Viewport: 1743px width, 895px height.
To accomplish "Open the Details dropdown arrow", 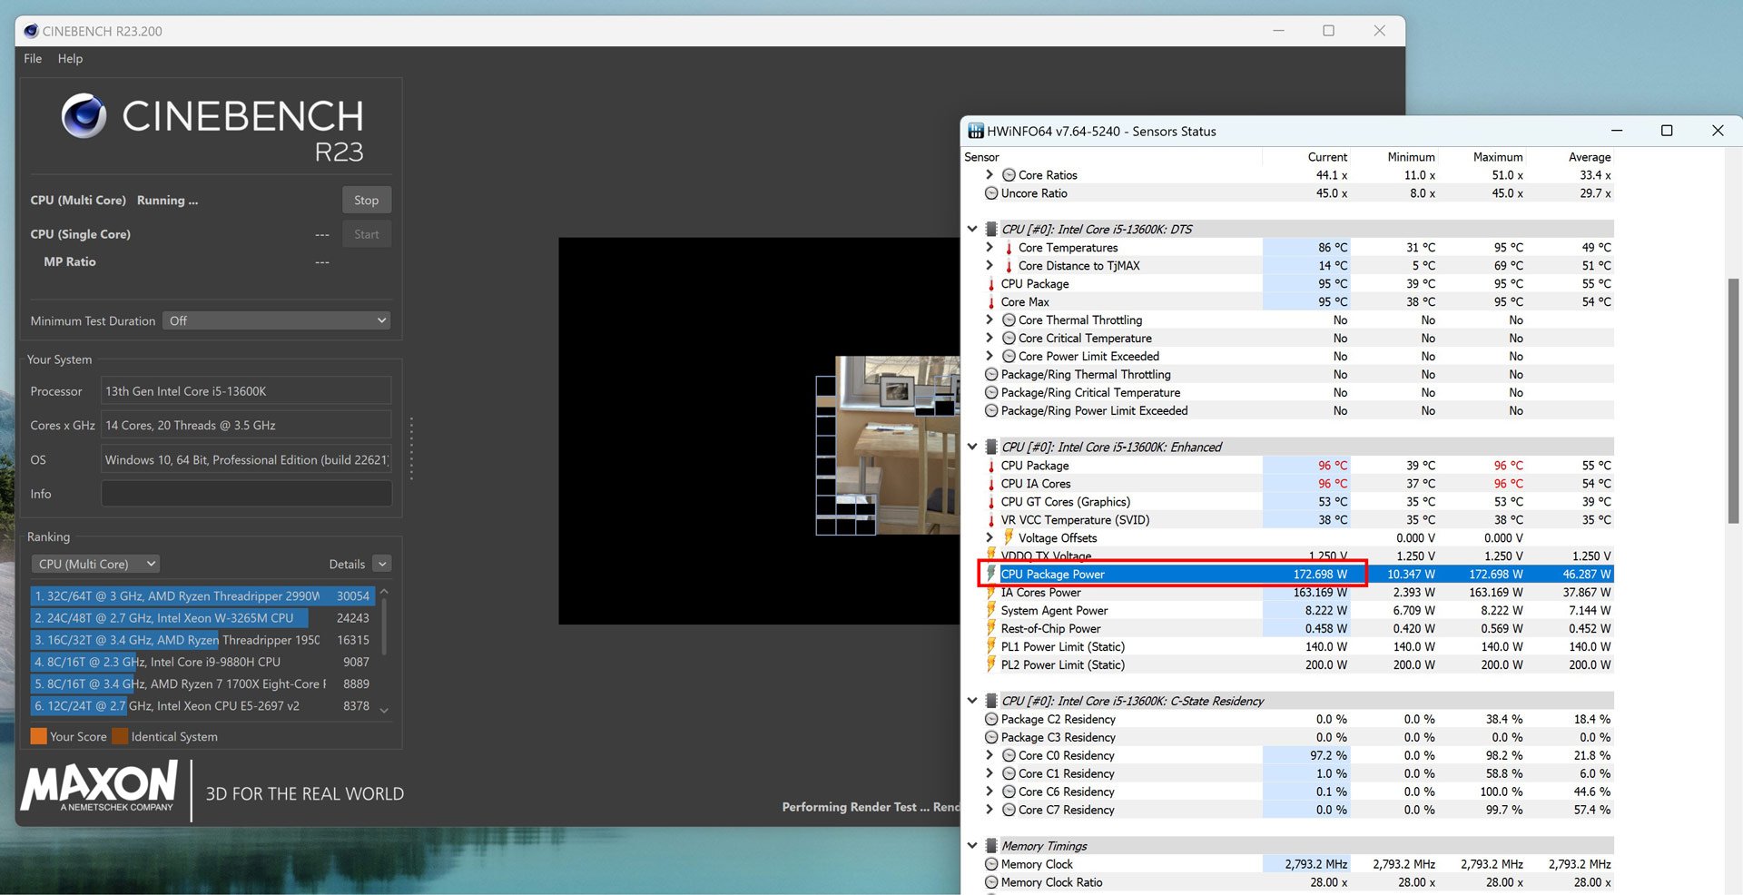I will click(382, 564).
